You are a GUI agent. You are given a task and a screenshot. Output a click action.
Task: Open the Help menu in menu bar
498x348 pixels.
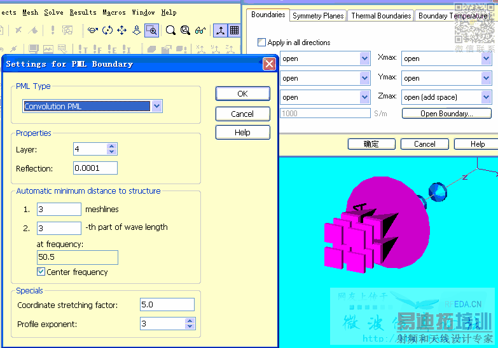pyautogui.click(x=169, y=12)
